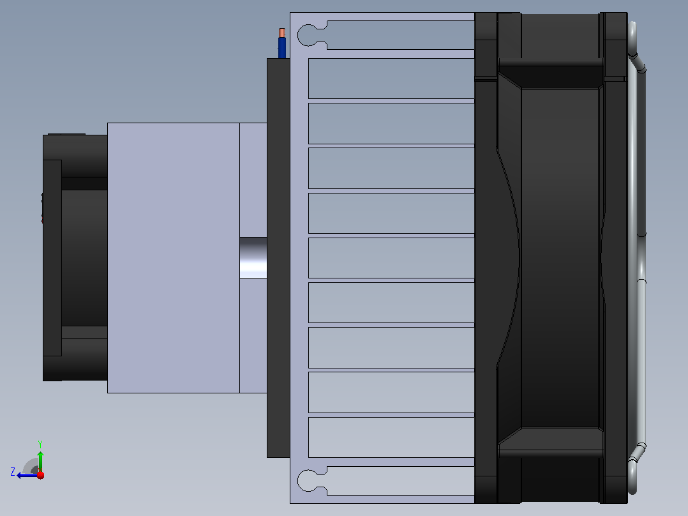Screen dimensions: 688x516
Task: Select the large lavender block
Action: pyautogui.click(x=174, y=258)
